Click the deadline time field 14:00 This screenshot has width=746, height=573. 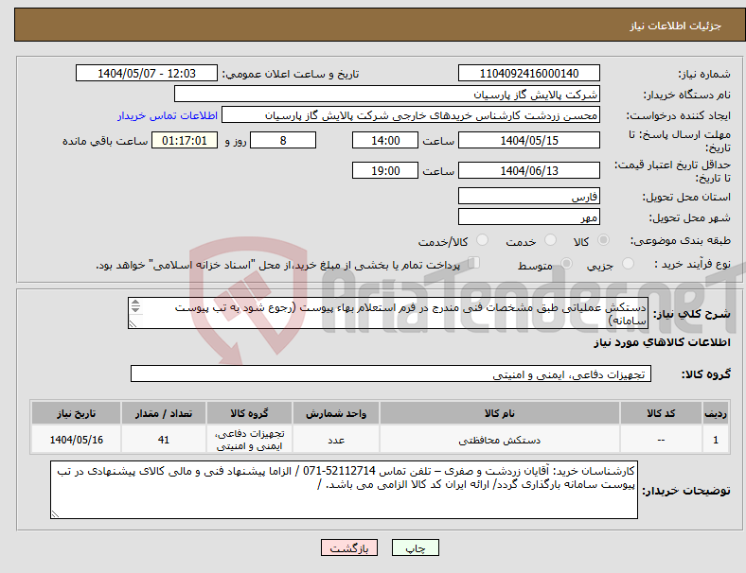385,141
